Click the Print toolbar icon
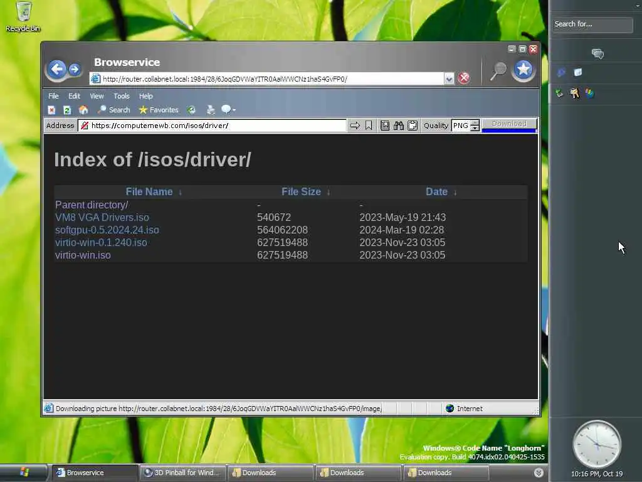The image size is (642, 482). point(211,110)
